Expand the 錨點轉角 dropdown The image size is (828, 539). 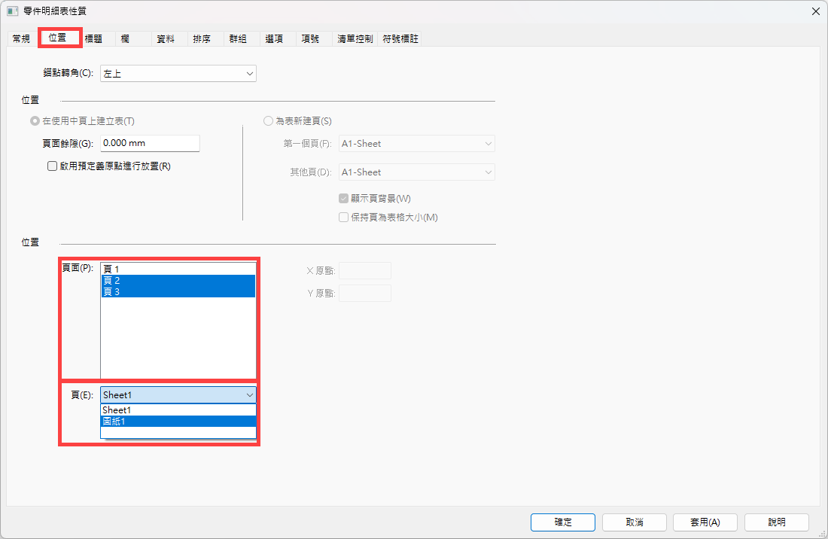tap(178, 73)
